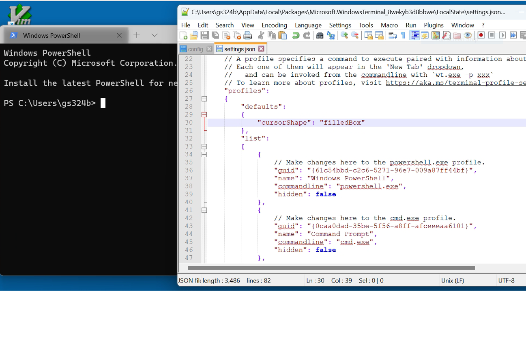Zoom out with the magnifier minus icon
The height and width of the screenshot is (341, 526).
coord(355,35)
